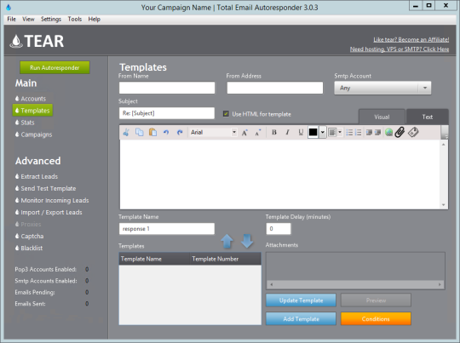Click the From Address input field
This screenshot has width=460, height=343.
tap(275, 88)
